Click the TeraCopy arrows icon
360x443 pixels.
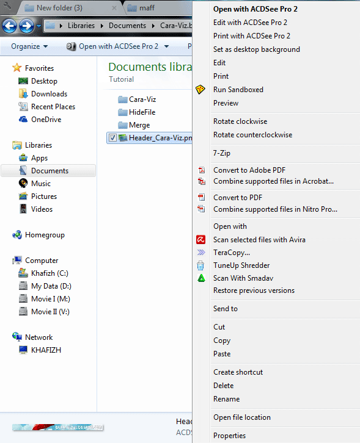click(201, 252)
